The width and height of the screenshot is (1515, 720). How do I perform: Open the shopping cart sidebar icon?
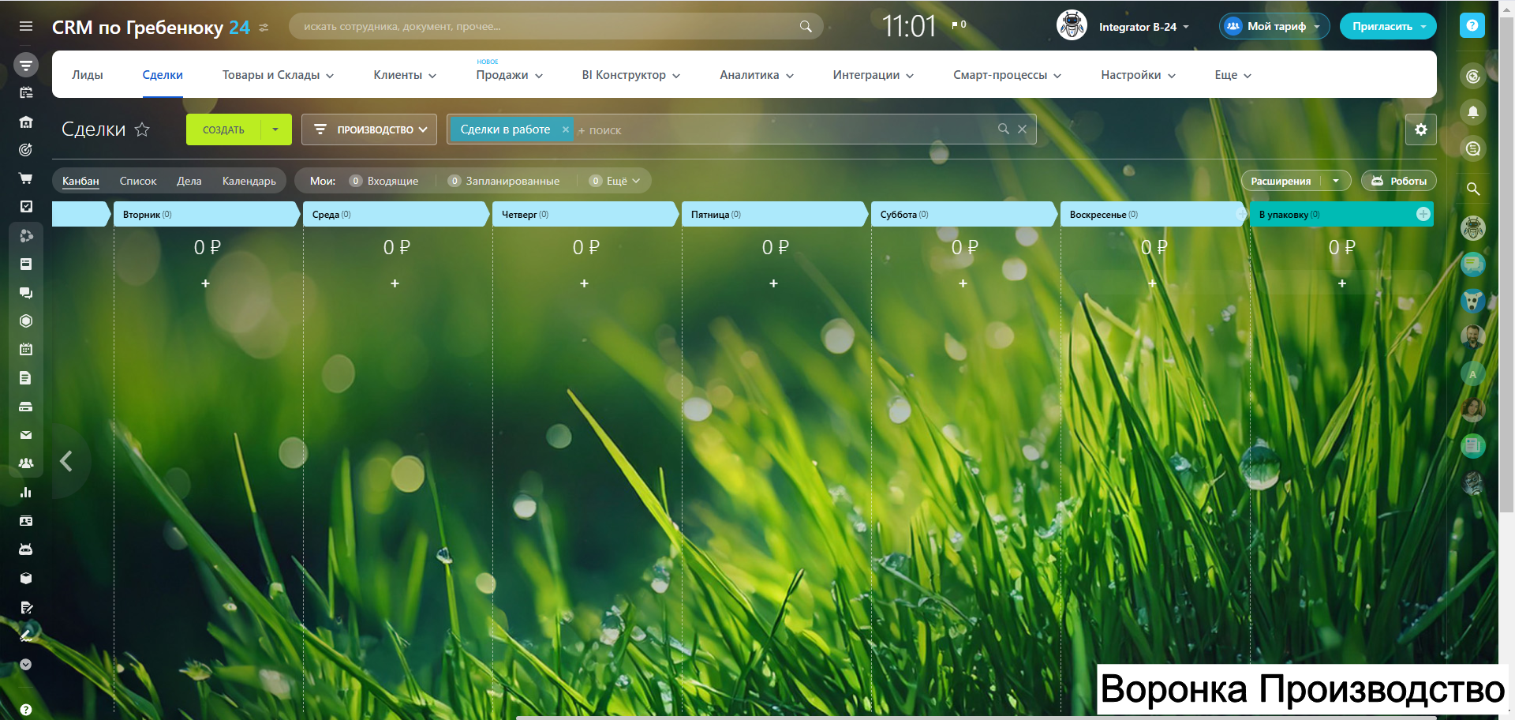[26, 178]
